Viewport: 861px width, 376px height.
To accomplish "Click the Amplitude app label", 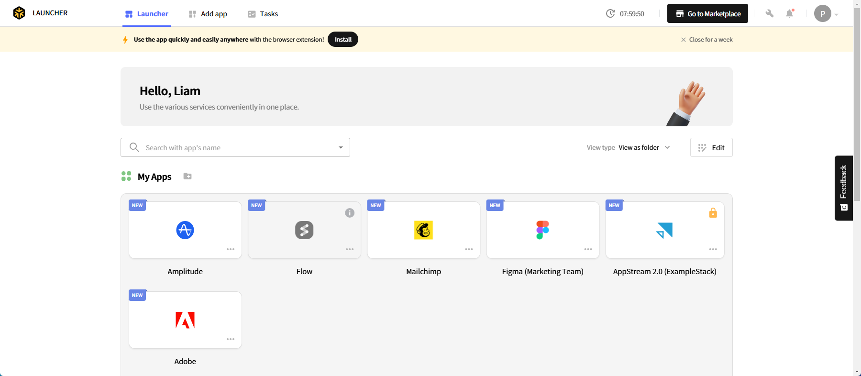I will [x=185, y=271].
